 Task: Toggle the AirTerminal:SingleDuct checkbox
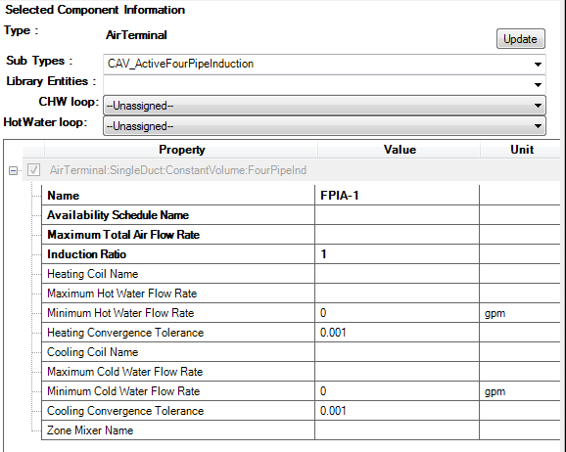point(34,170)
